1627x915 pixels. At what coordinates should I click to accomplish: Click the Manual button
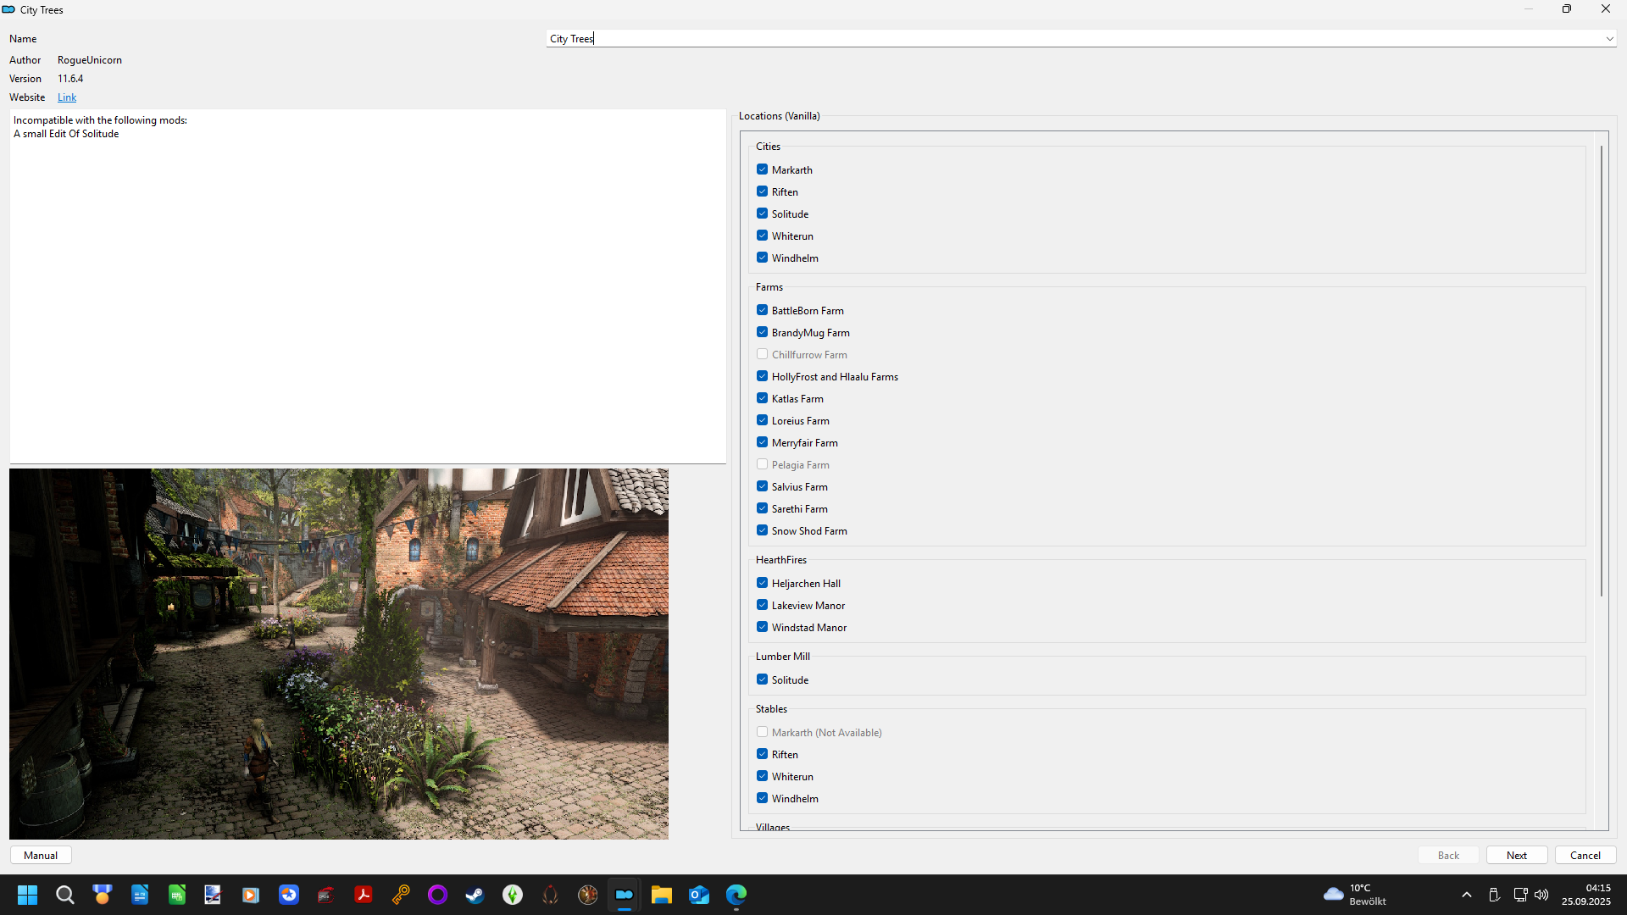[41, 855]
